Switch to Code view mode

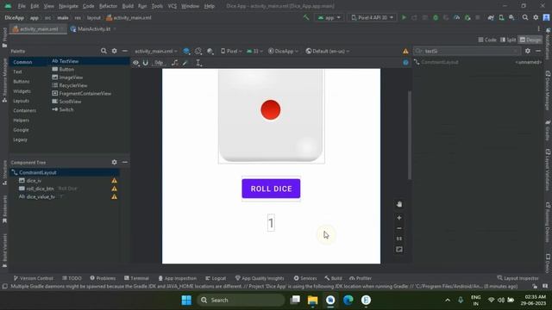(487, 40)
